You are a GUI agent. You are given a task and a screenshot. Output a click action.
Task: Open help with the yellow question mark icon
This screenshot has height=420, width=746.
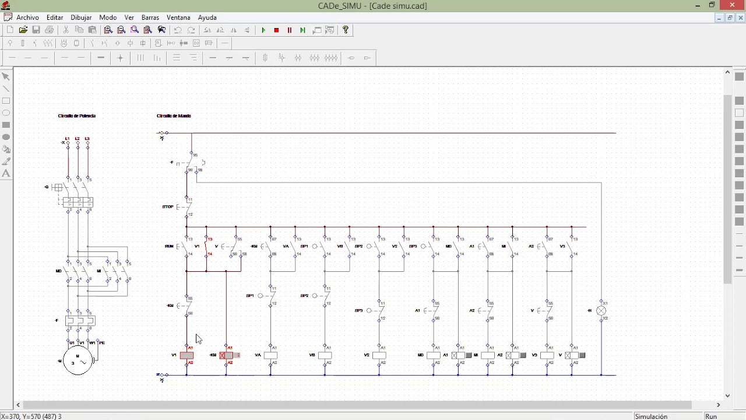coord(346,30)
